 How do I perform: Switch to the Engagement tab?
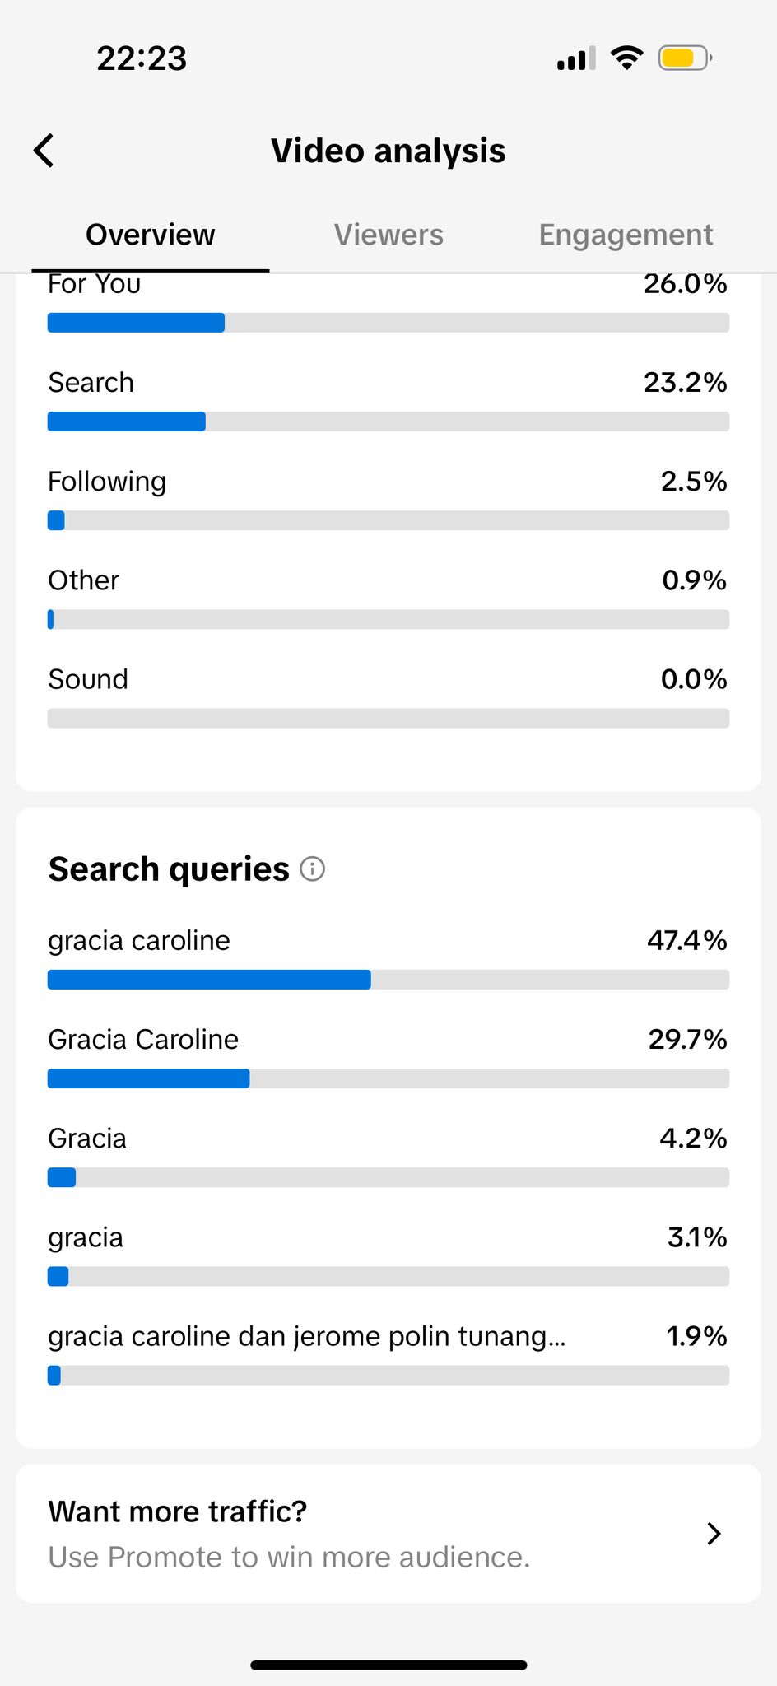[626, 235]
